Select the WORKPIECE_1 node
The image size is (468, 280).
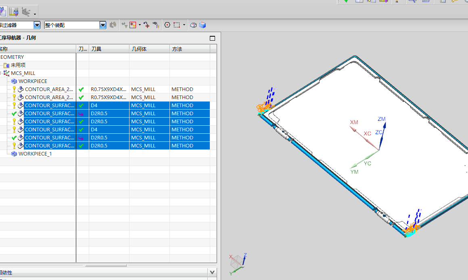pyautogui.click(x=35, y=153)
